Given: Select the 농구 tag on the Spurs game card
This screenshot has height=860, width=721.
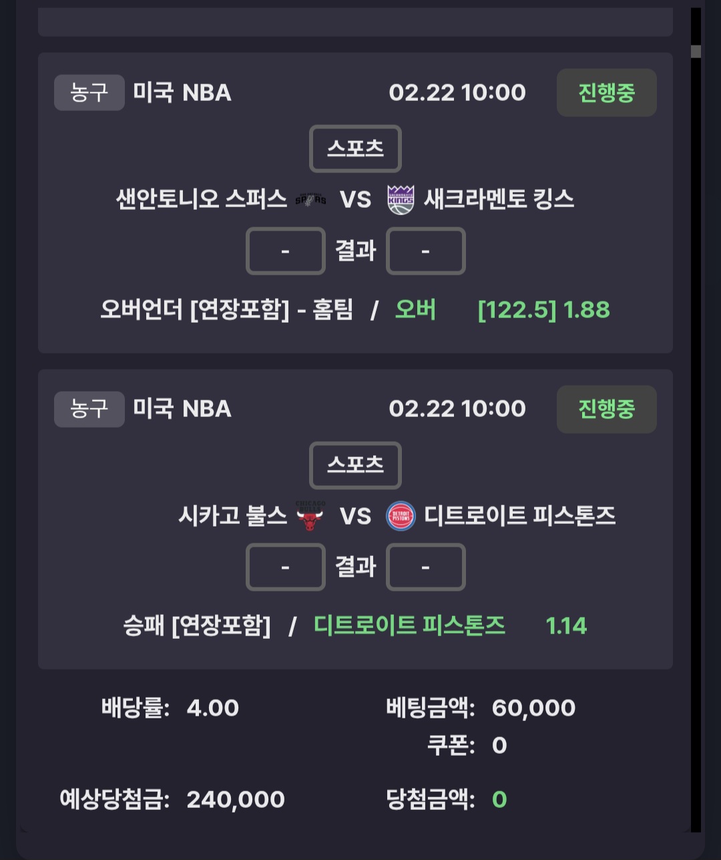Looking at the screenshot, I should [89, 92].
